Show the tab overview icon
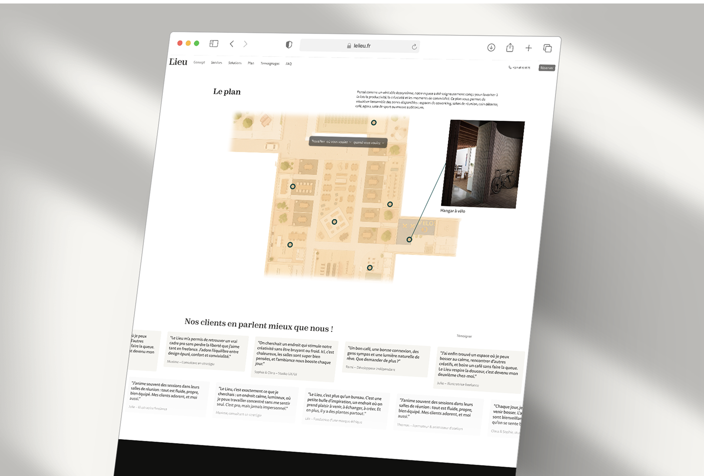Image resolution: width=704 pixels, height=476 pixels. (548, 48)
